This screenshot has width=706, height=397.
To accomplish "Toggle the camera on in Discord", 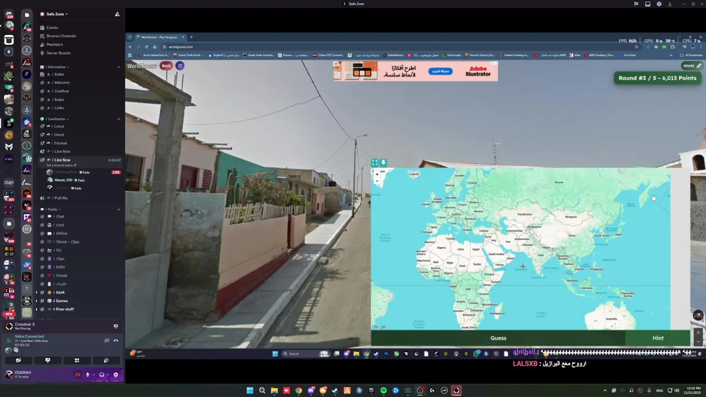I will coord(18,360).
